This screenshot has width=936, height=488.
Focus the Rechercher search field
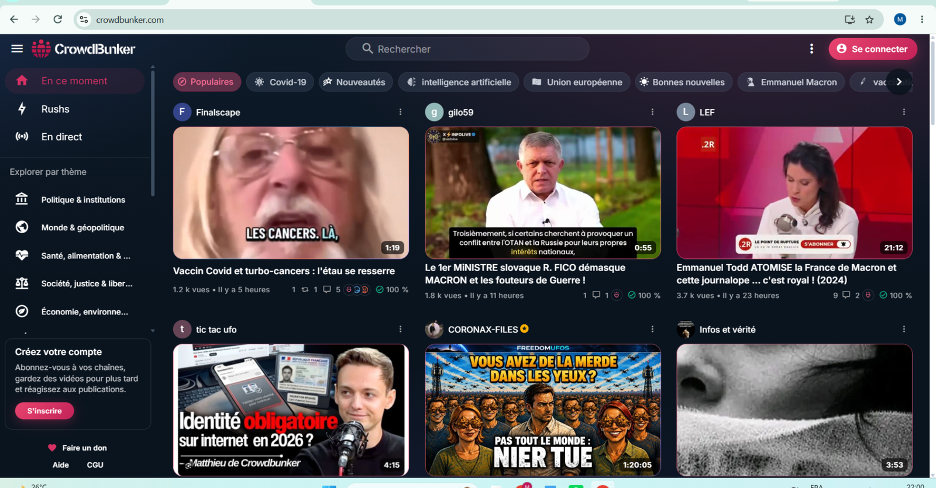(x=467, y=49)
